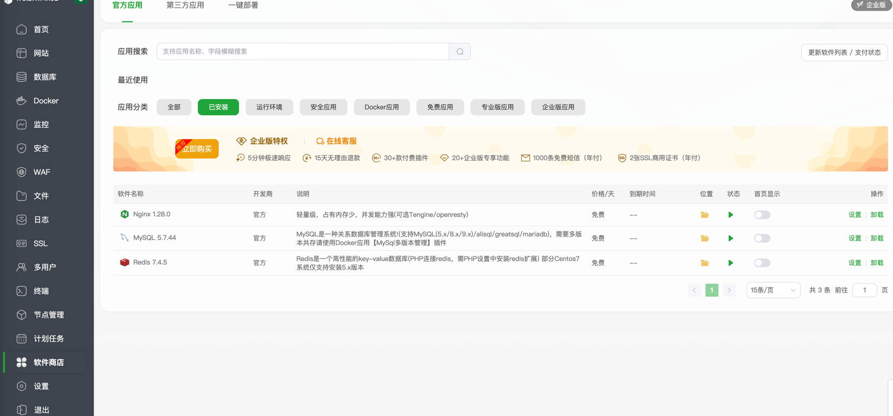893x416 pixels.
Task: Filter by 专业版应用 category
Action: click(497, 107)
